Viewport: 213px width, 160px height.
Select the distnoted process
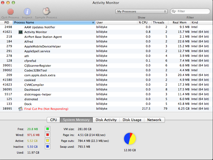point(31,99)
